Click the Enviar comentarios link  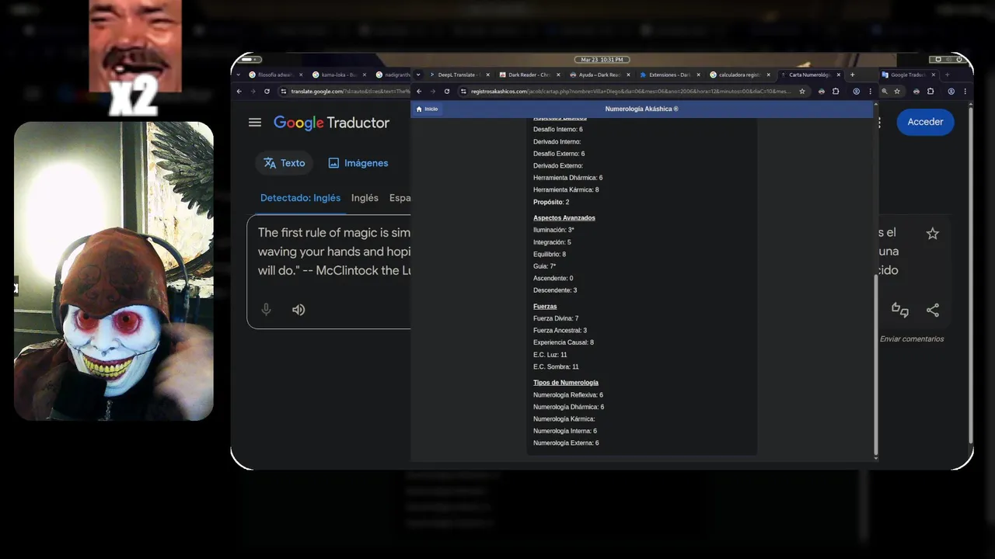[x=912, y=339]
